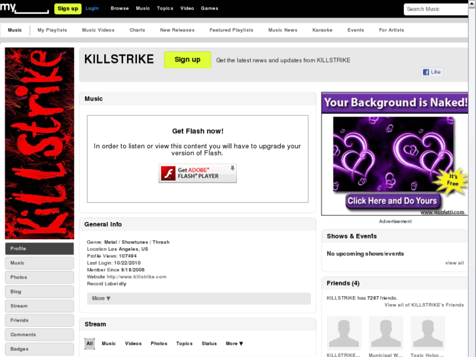Open Featured Playlists
Viewport: 476px width, 357px height.
coord(231,30)
